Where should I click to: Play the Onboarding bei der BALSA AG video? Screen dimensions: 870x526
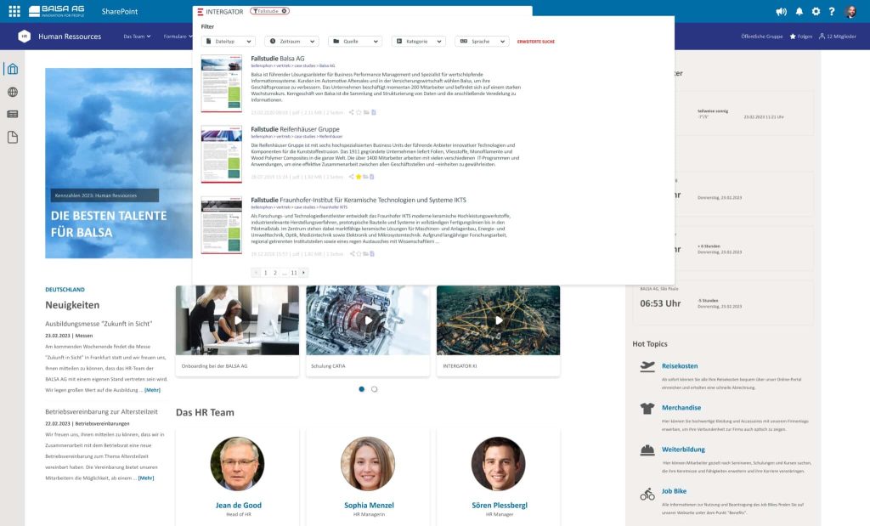[238, 320]
